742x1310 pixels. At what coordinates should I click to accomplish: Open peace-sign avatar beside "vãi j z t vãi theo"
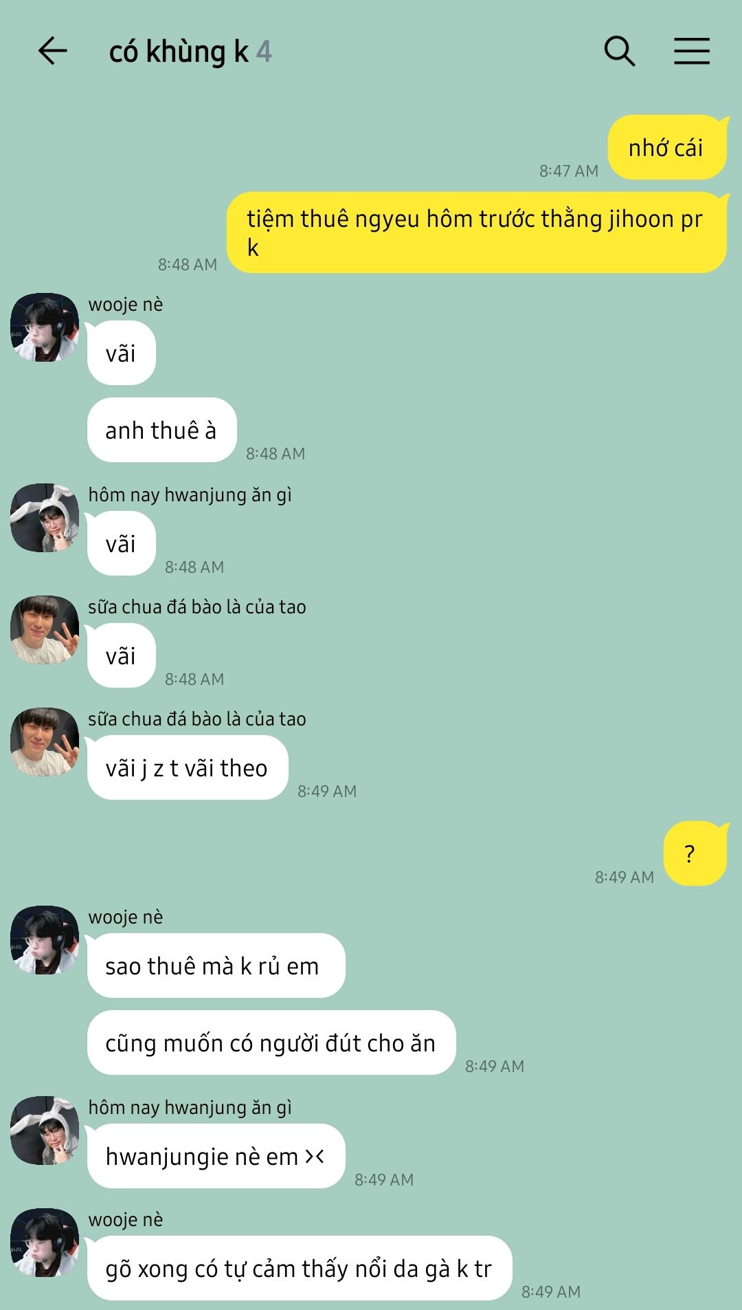point(45,742)
